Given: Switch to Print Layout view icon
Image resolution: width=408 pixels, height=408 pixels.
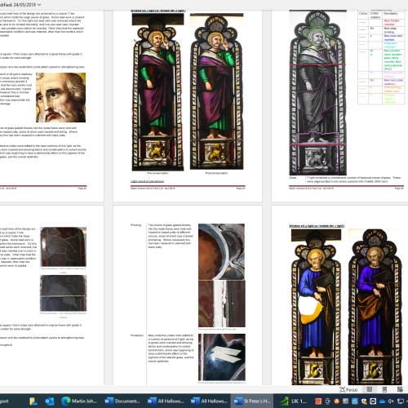Looking at the screenshot, I should [384, 389].
